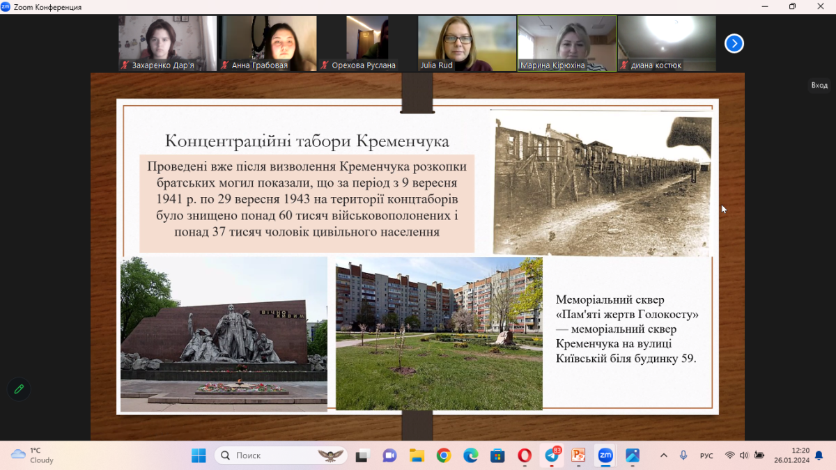Switch РУС keyboard language indicator
This screenshot has height=470, width=836.
pyautogui.click(x=706, y=455)
